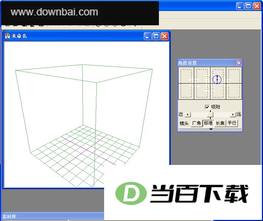Close the 角度设置 panel
This screenshot has height=221, width=263.
point(239,63)
